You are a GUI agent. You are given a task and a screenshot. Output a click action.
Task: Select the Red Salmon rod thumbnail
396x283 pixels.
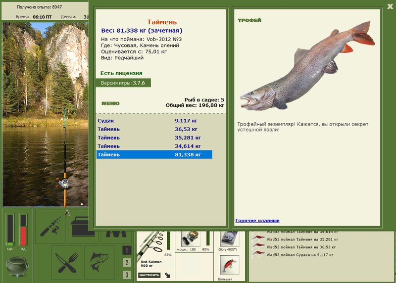(151, 246)
